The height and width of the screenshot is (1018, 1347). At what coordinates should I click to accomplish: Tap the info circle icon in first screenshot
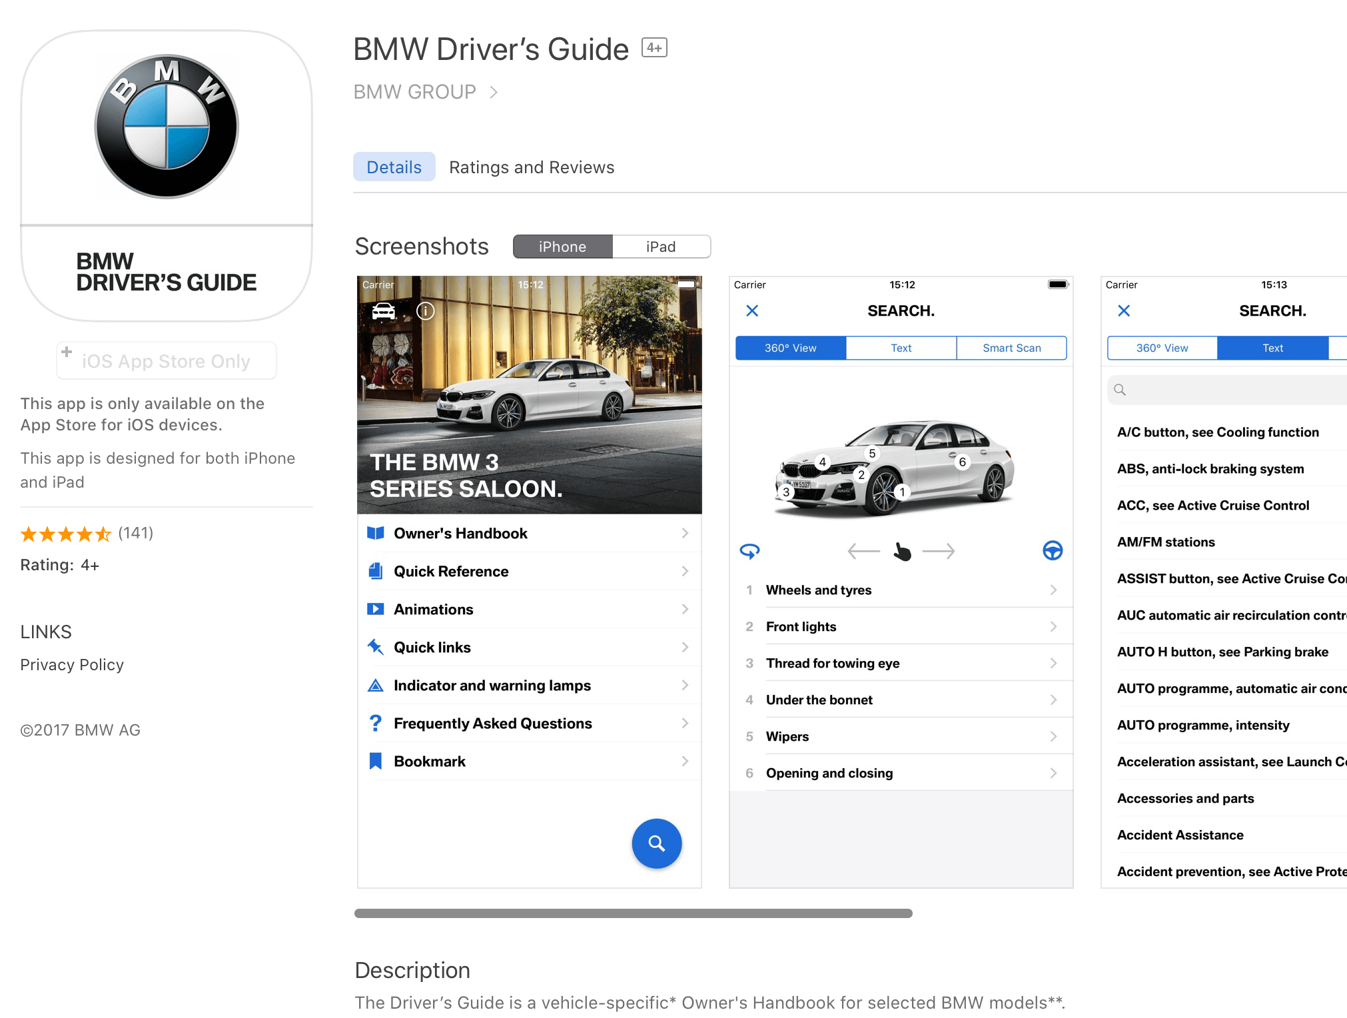(425, 311)
